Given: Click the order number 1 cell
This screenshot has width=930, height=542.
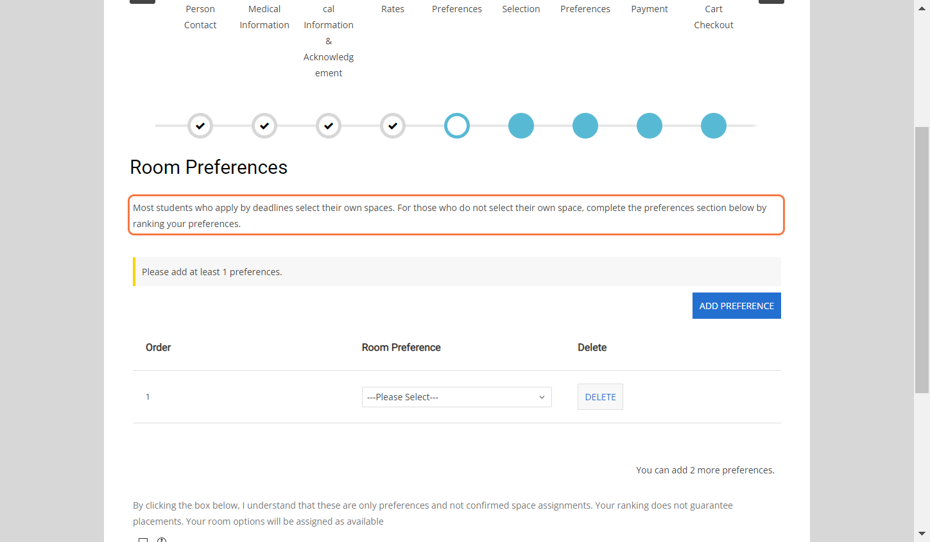Looking at the screenshot, I should (x=148, y=397).
